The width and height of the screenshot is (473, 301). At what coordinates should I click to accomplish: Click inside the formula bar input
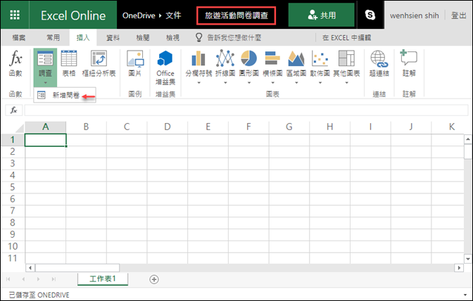[246, 110]
